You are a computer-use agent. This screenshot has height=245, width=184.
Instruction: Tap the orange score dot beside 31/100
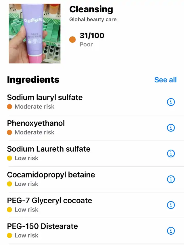pyautogui.click(x=72, y=40)
